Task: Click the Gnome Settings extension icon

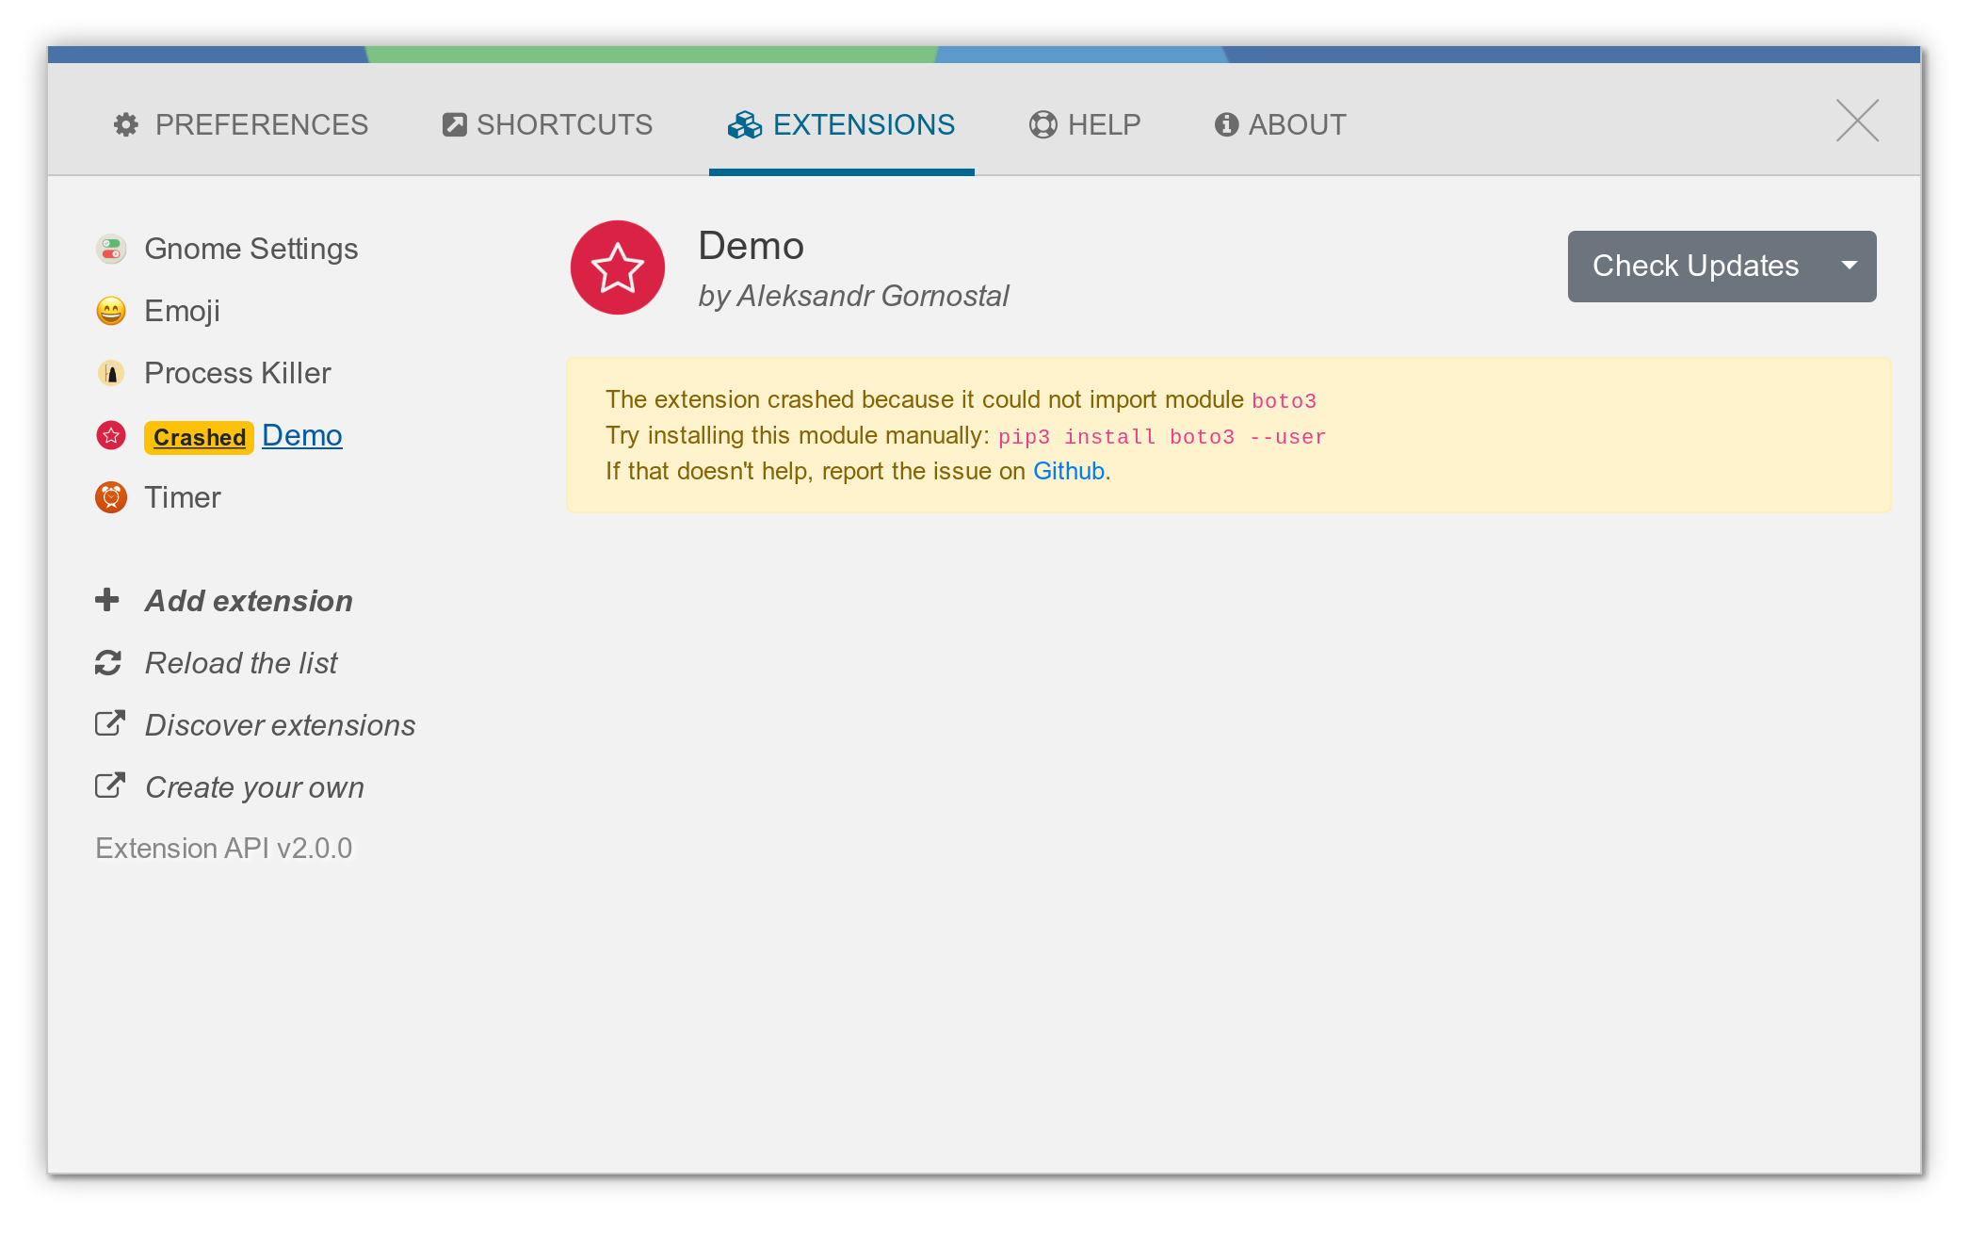Action: [x=110, y=247]
